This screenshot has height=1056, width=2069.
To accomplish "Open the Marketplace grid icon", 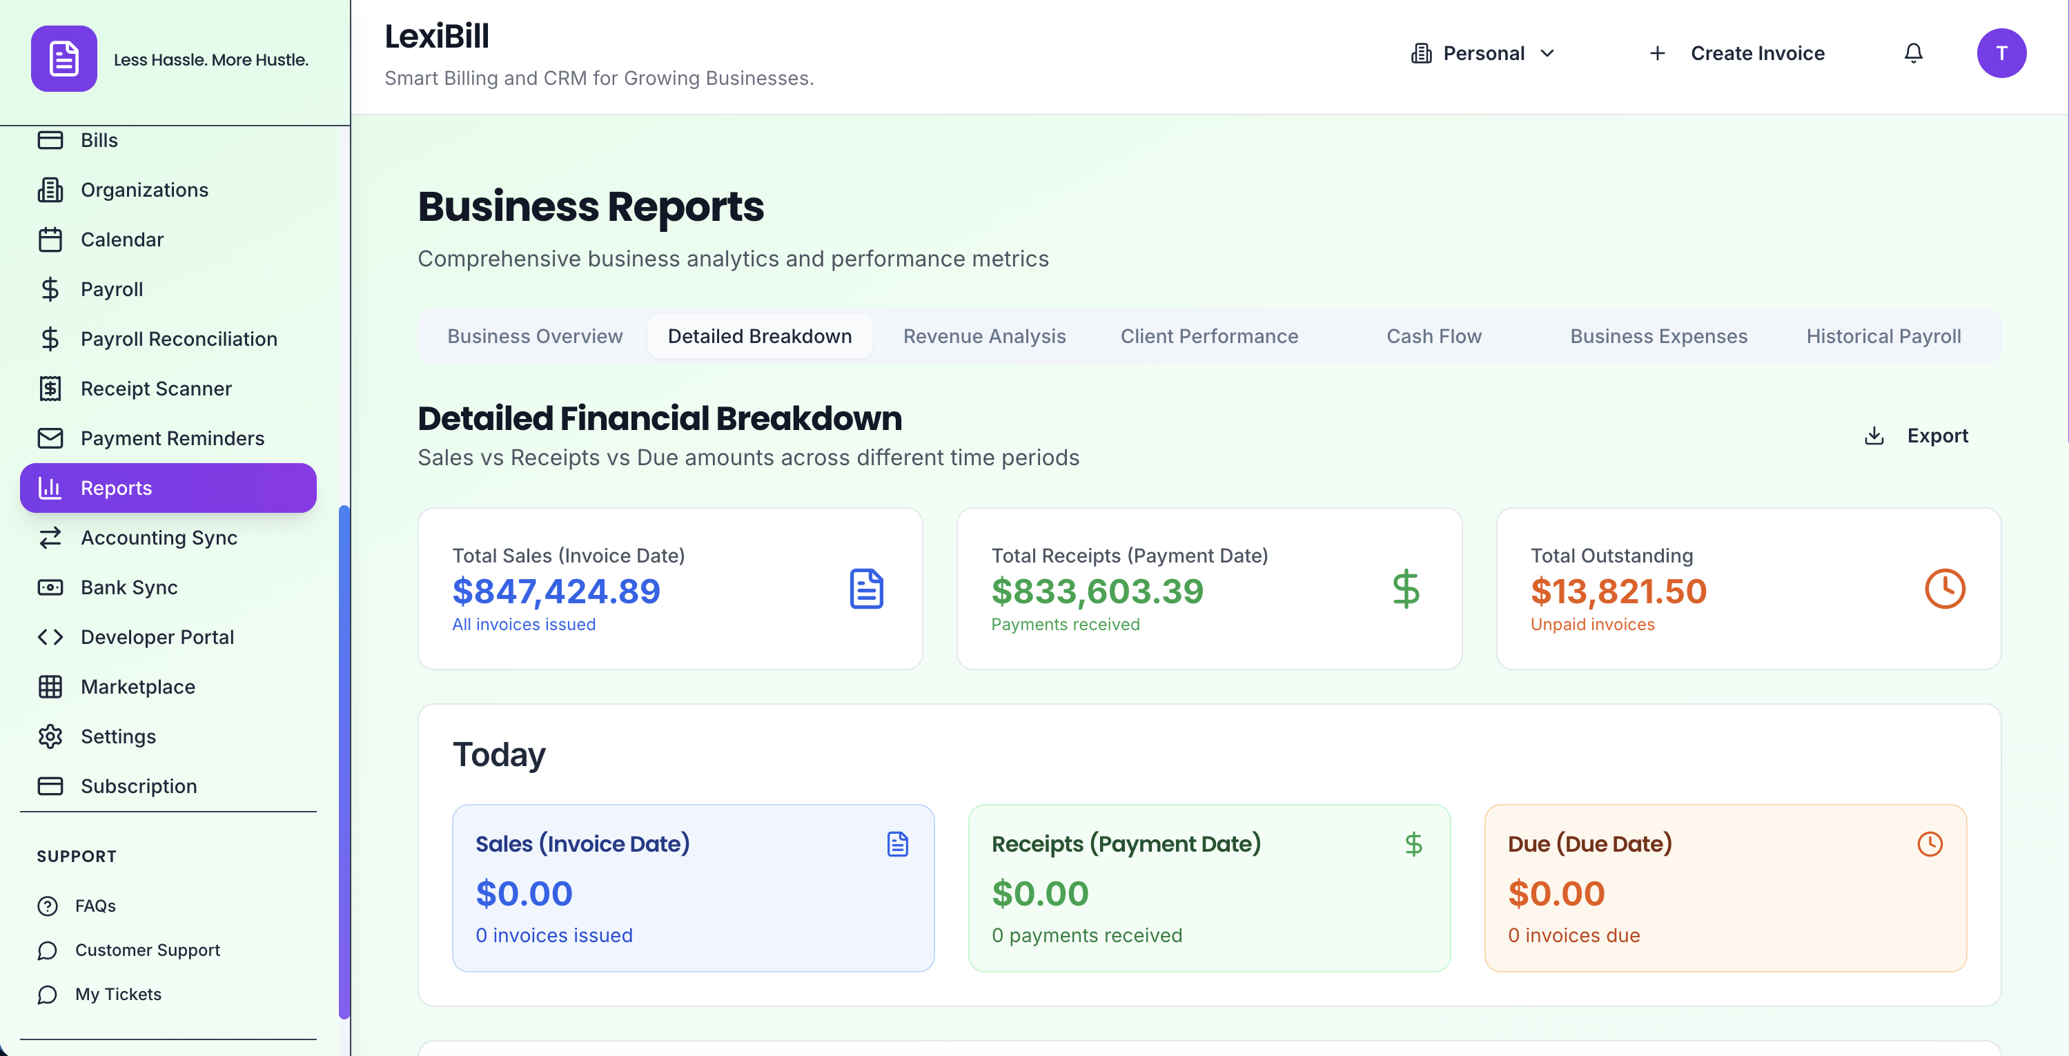I will [50, 687].
